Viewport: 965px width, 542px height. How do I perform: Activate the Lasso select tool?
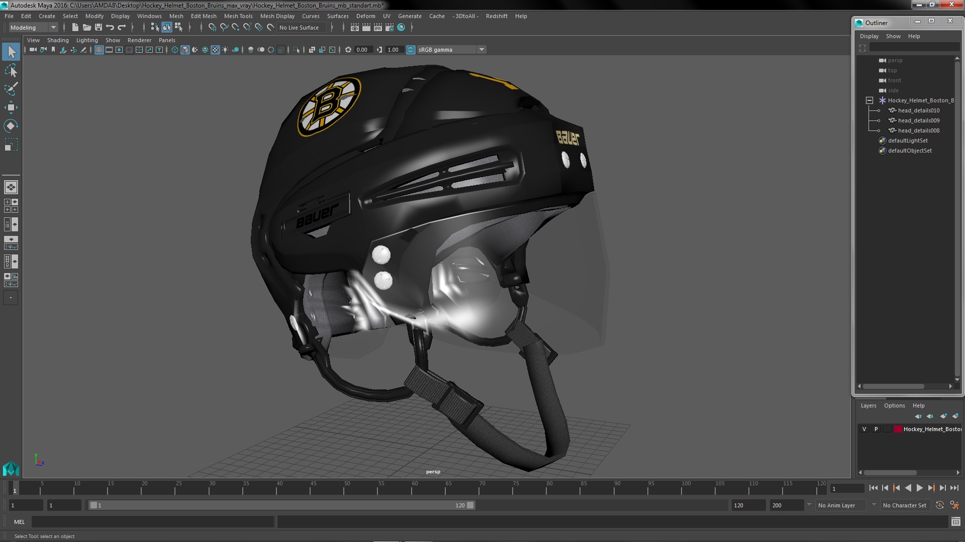[11, 70]
